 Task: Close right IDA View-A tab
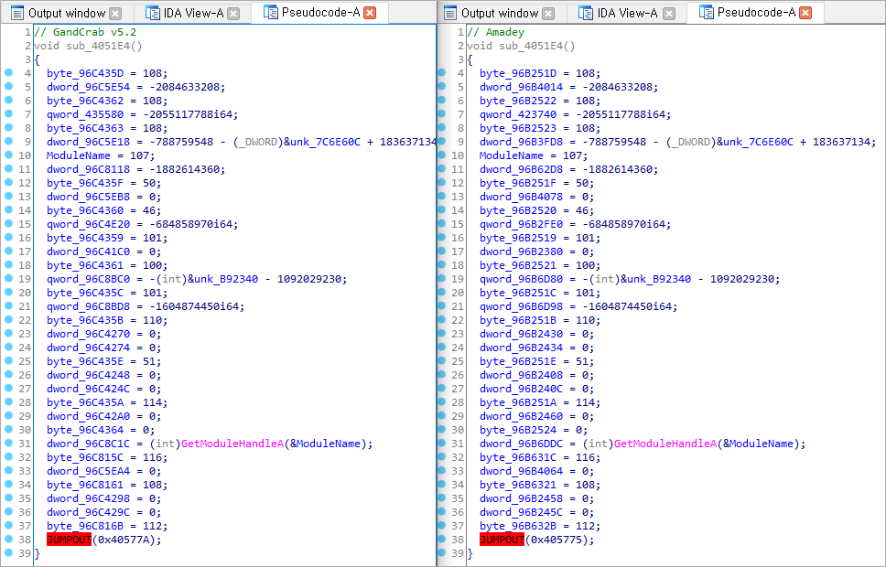pyautogui.click(x=669, y=14)
